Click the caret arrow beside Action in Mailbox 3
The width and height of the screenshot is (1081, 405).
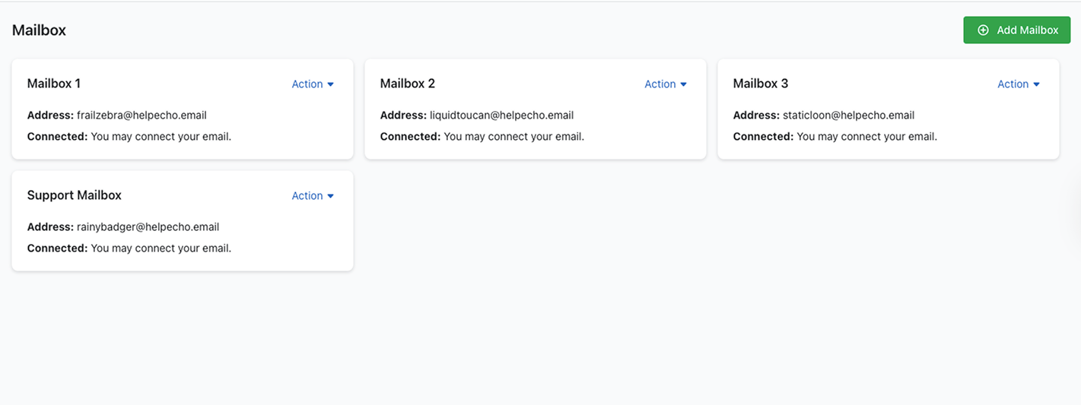point(1036,84)
